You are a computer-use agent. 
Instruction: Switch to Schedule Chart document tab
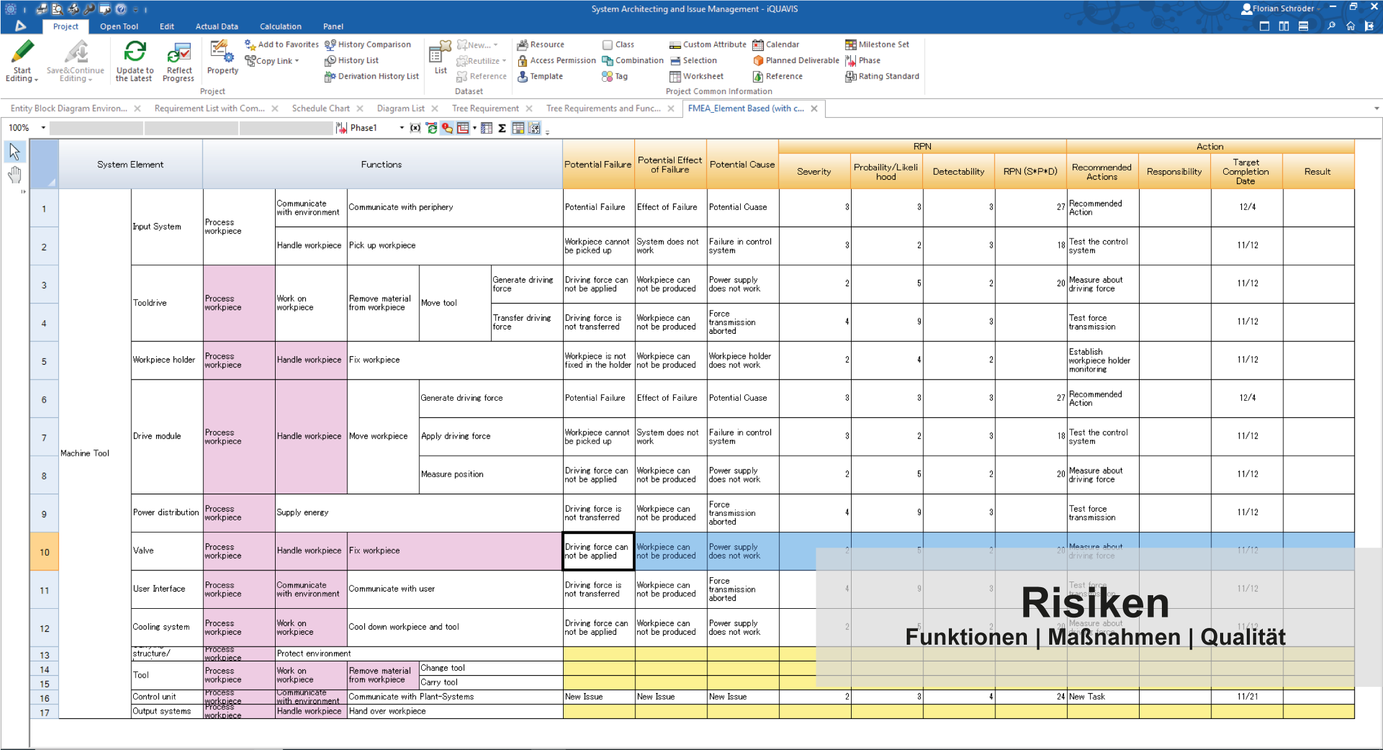point(321,108)
